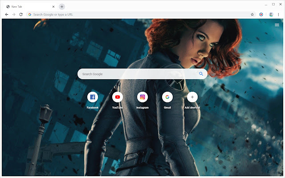Reload the page with the refresh icon
285x178 pixels.
tap(21, 15)
